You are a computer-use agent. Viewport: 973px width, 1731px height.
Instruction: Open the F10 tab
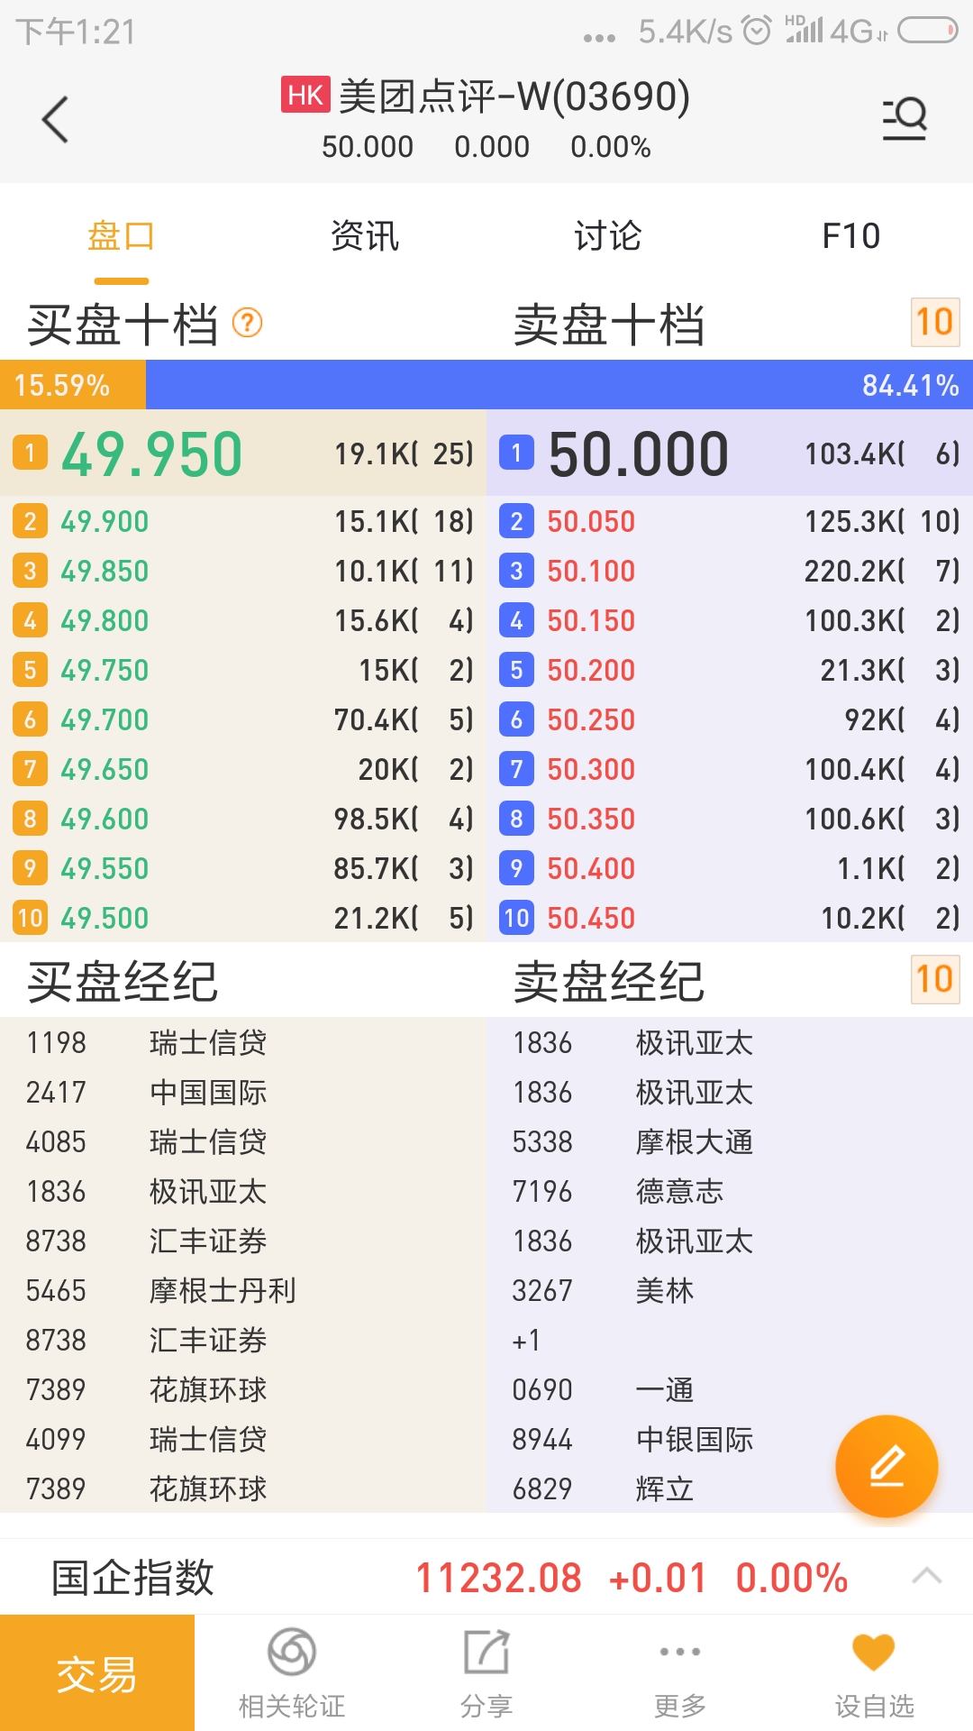point(851,236)
